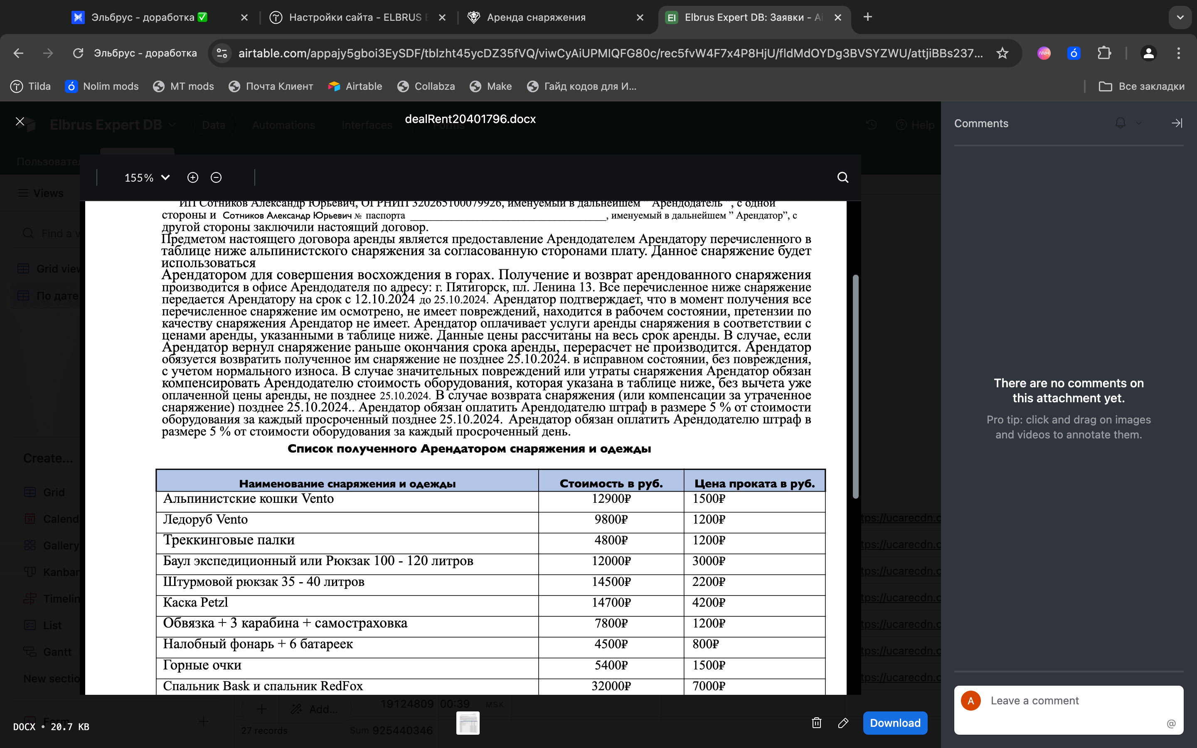Open the Airtable bookmark

click(x=355, y=86)
